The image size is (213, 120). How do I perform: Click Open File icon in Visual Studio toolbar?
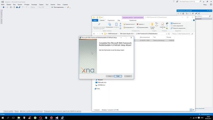point(14,7)
